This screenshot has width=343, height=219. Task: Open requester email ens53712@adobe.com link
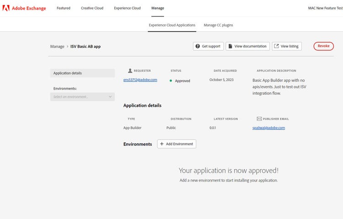[x=140, y=80]
